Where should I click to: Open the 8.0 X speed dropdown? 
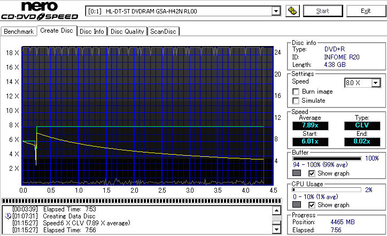click(x=376, y=83)
